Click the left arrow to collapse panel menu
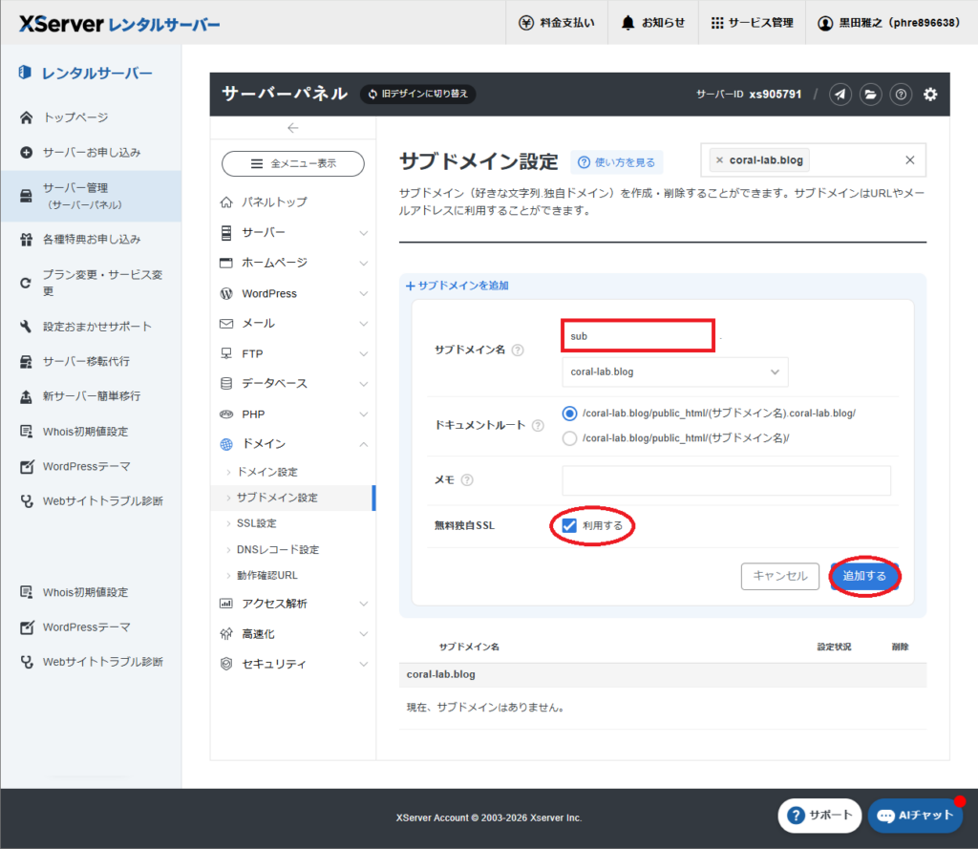 [292, 128]
